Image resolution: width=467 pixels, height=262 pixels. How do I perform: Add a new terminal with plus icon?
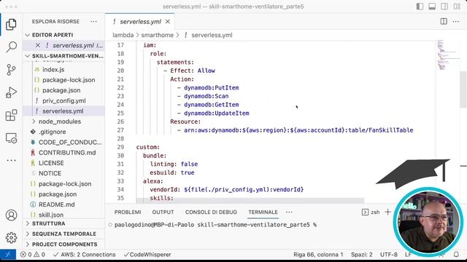[387, 212]
